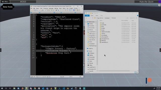Open Steam from the taskbar
Viewport: 161px width, 90px height.
71,88
